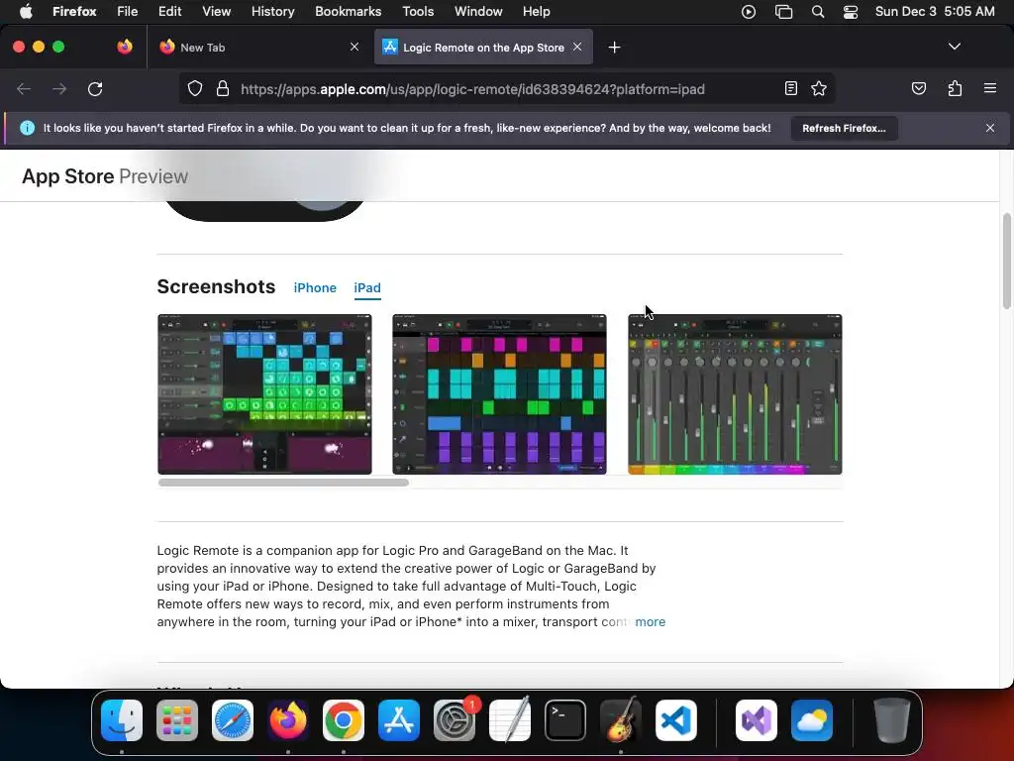
Task: Open Trash from the Dock
Action: [x=892, y=720]
